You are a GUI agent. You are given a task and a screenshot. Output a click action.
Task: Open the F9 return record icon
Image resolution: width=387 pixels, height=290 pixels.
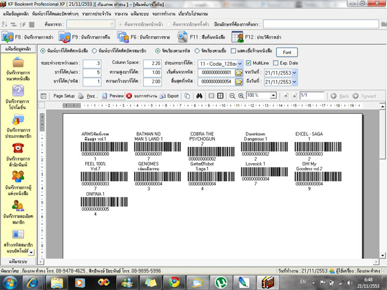tap(65, 37)
